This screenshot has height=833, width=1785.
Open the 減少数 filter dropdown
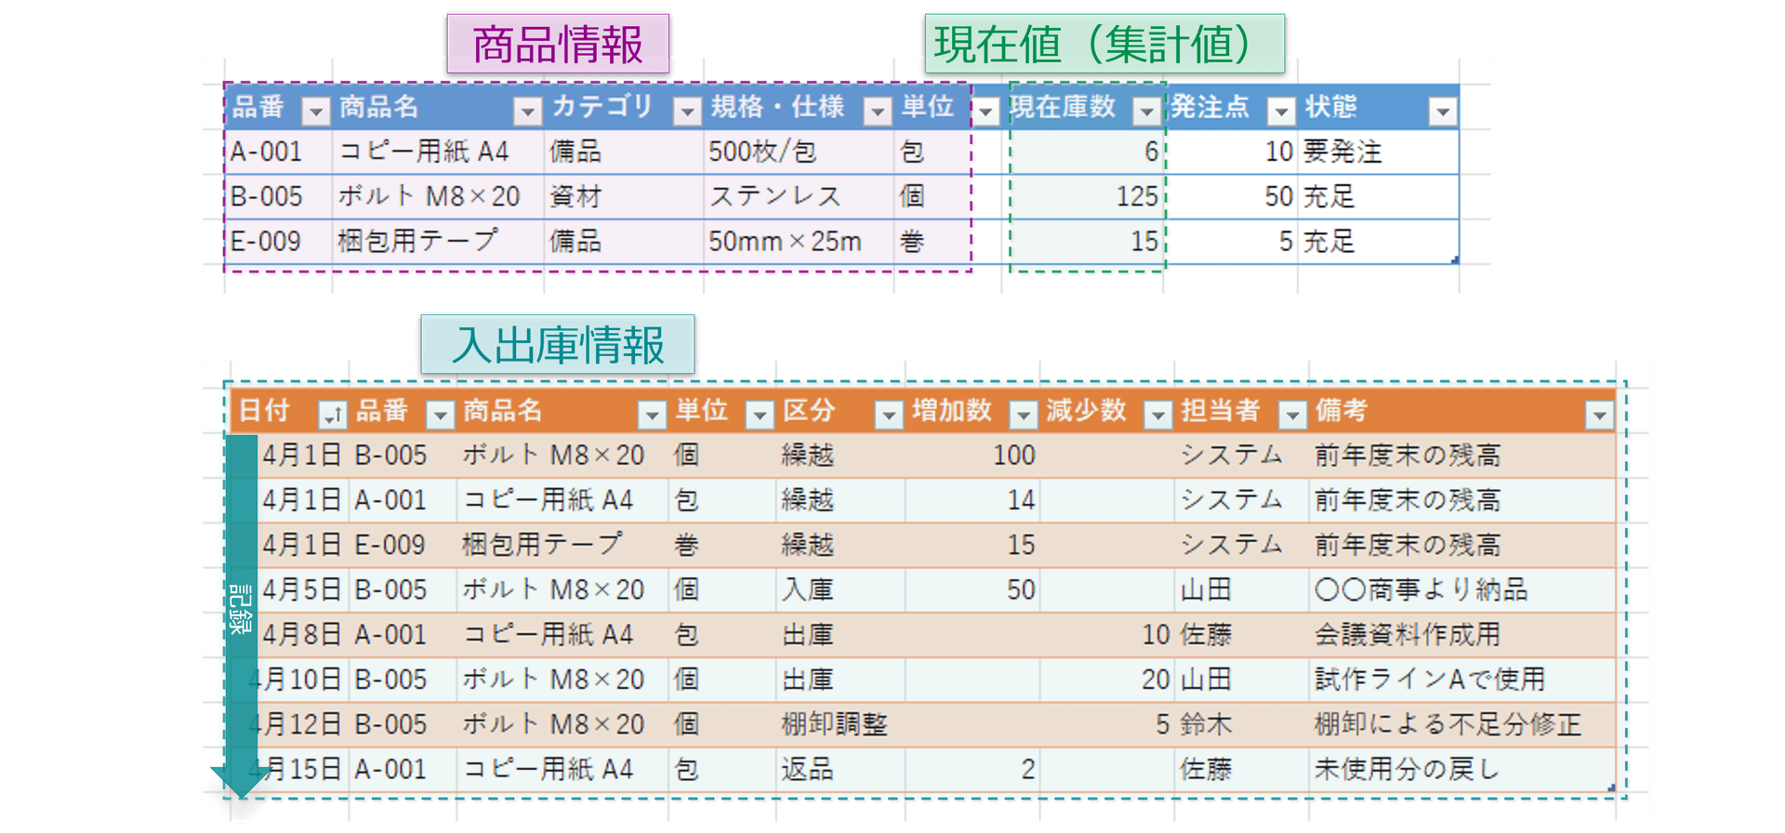(x=1158, y=415)
